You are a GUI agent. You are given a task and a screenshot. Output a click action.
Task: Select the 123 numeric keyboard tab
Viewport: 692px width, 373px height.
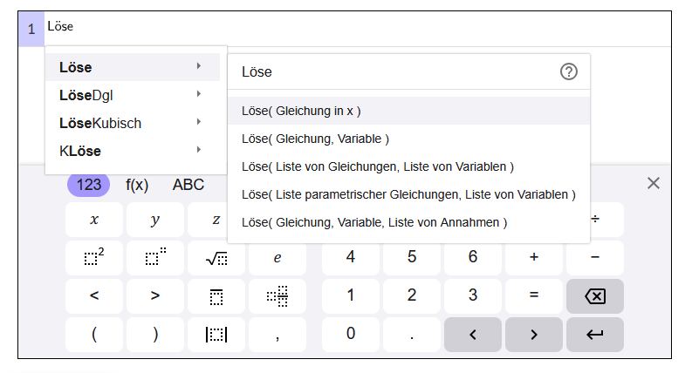89,185
